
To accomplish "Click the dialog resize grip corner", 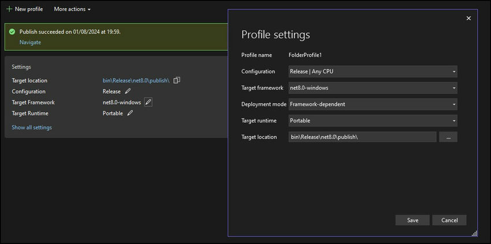I will [474, 233].
